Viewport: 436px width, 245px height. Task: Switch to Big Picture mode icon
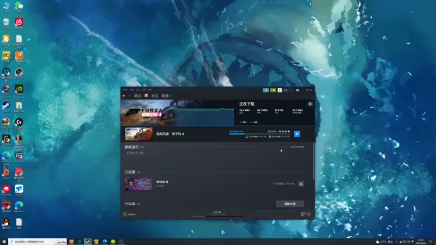297,90
